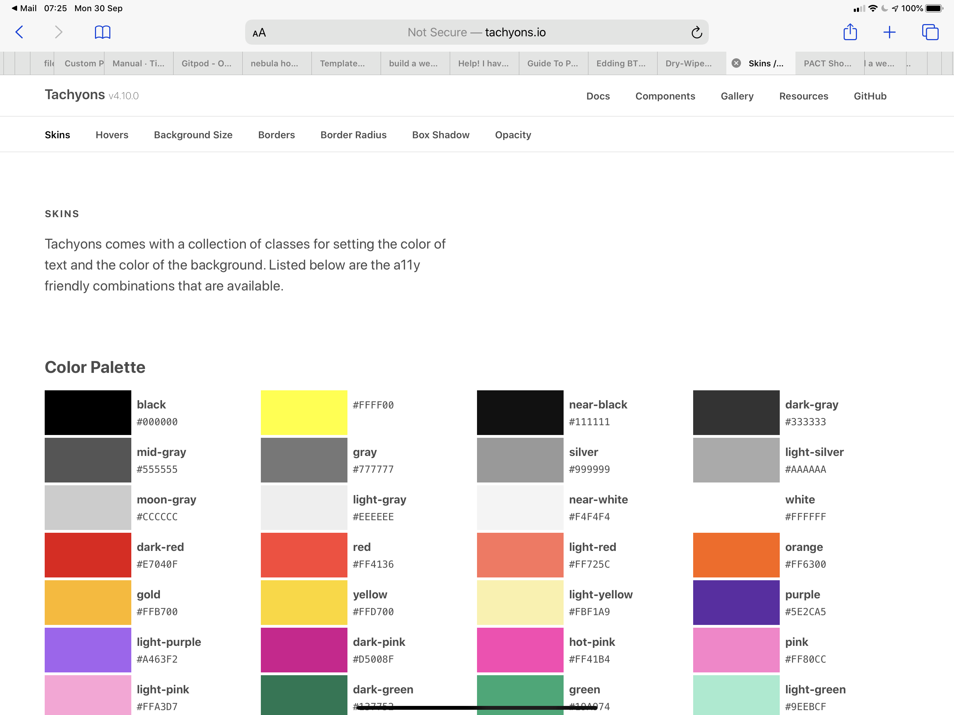Click the Color Palette heading

[95, 367]
